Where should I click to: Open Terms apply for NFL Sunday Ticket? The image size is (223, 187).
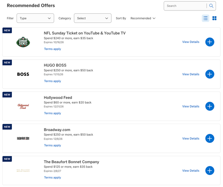(53, 49)
